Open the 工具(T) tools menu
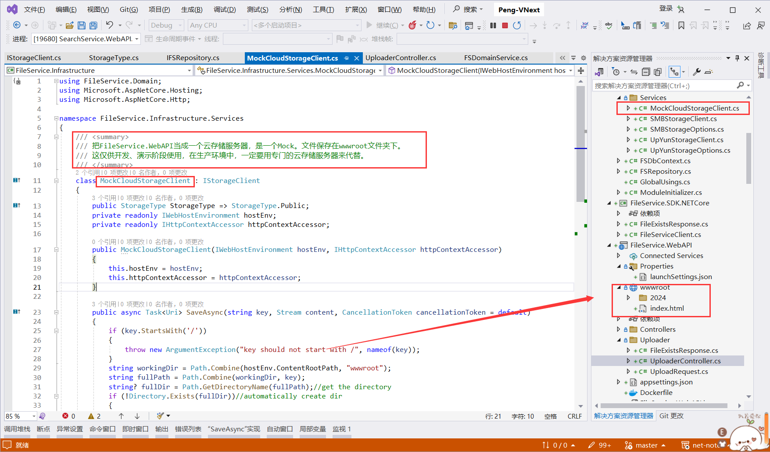Image resolution: width=770 pixels, height=452 pixels. tap(323, 10)
